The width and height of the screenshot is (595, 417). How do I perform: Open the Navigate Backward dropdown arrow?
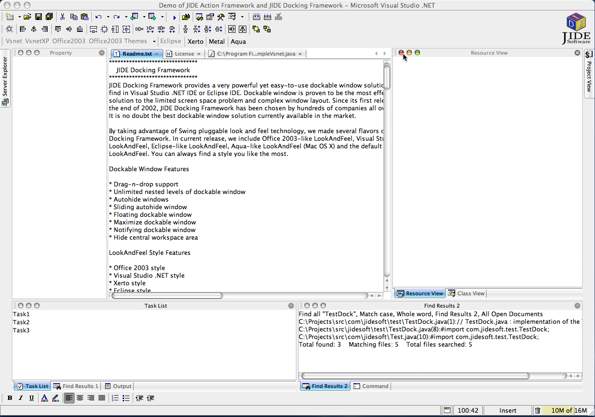(144, 17)
